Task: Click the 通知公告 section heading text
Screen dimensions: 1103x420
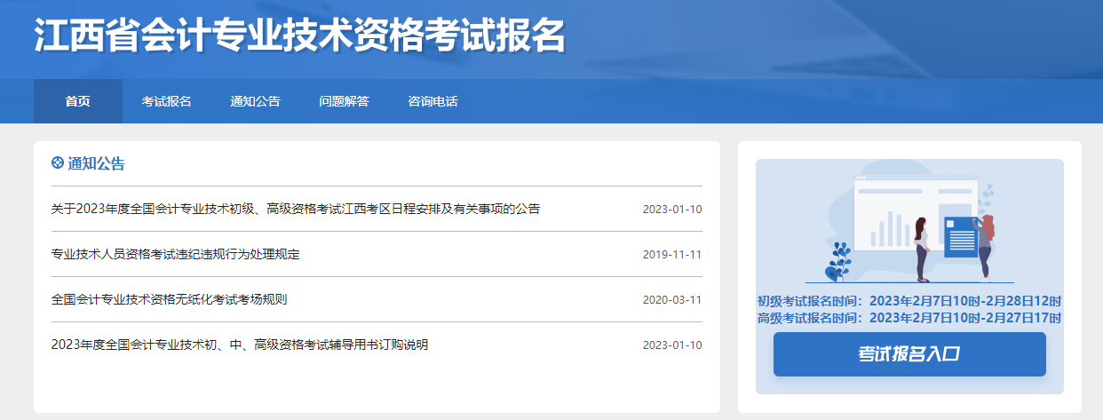Action: (96, 163)
